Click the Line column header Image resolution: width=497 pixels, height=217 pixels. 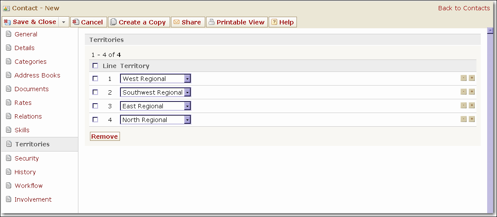(x=110, y=66)
